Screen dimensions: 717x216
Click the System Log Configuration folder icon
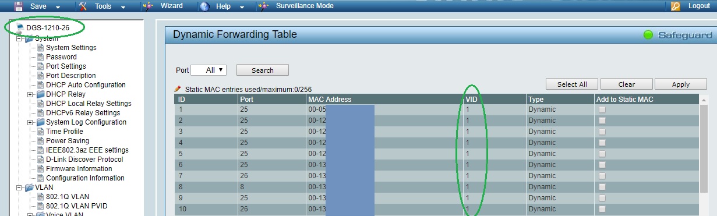click(41, 122)
